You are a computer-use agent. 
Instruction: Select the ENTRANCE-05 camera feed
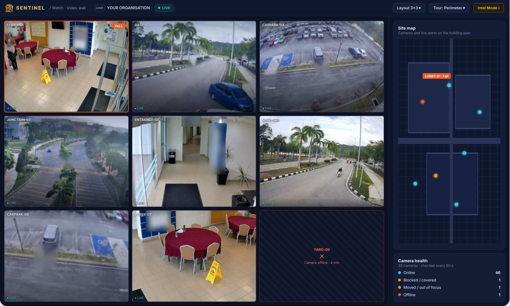[x=194, y=161]
